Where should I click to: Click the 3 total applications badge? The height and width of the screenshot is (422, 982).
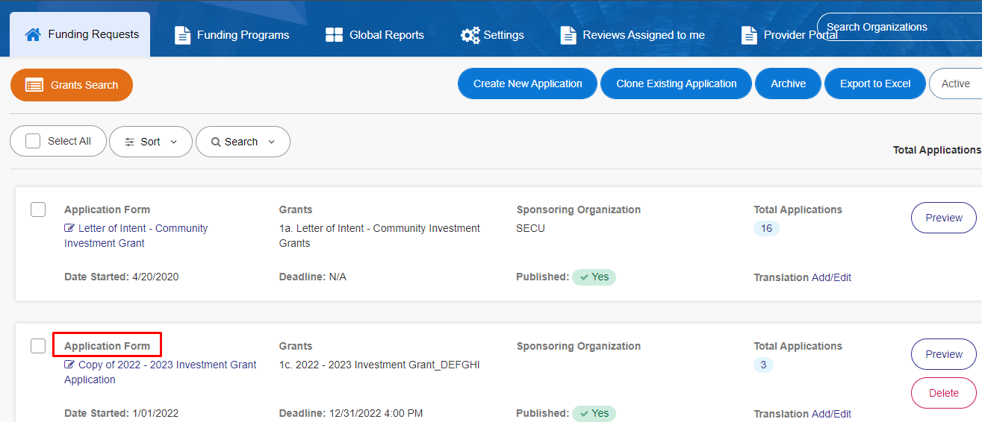click(x=763, y=365)
